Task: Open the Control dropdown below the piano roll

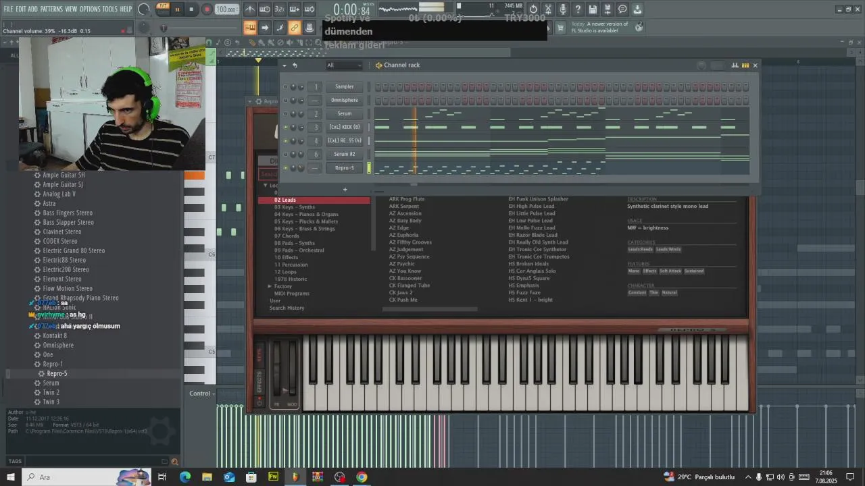Action: click(x=201, y=394)
